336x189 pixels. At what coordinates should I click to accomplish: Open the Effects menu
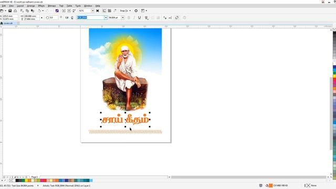(41, 6)
